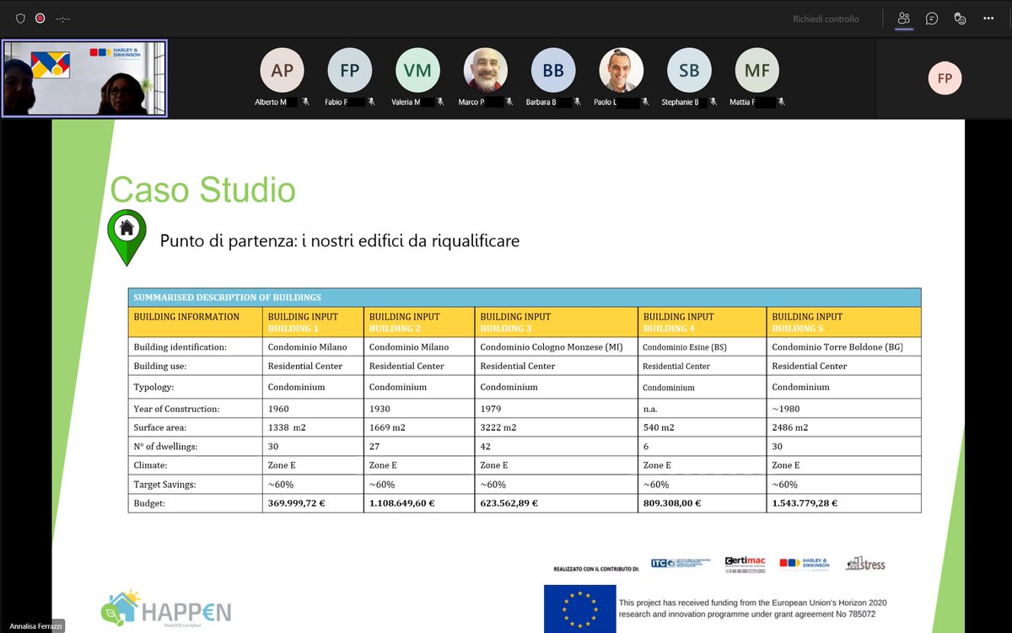Click the presenter webcam video tile
This screenshot has height=633, width=1012.
tap(84, 78)
